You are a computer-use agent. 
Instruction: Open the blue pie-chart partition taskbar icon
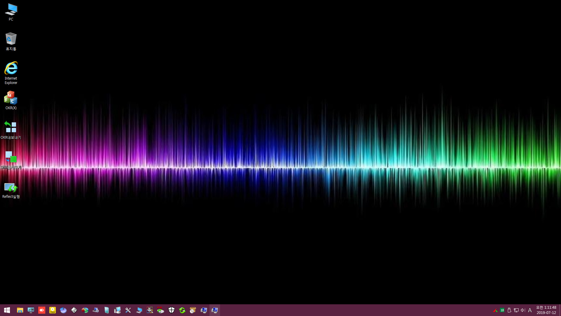(x=63, y=310)
